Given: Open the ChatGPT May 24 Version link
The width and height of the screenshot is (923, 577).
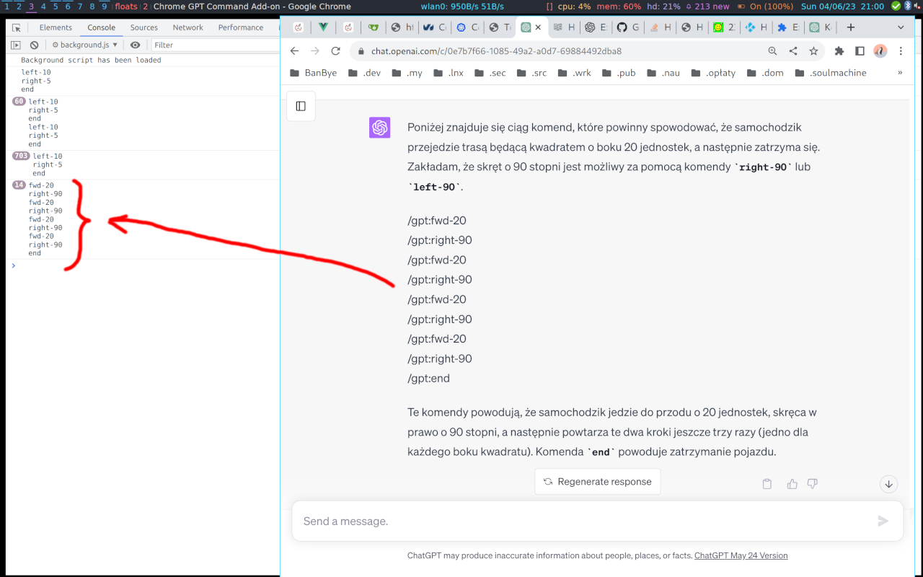Looking at the screenshot, I should point(741,555).
